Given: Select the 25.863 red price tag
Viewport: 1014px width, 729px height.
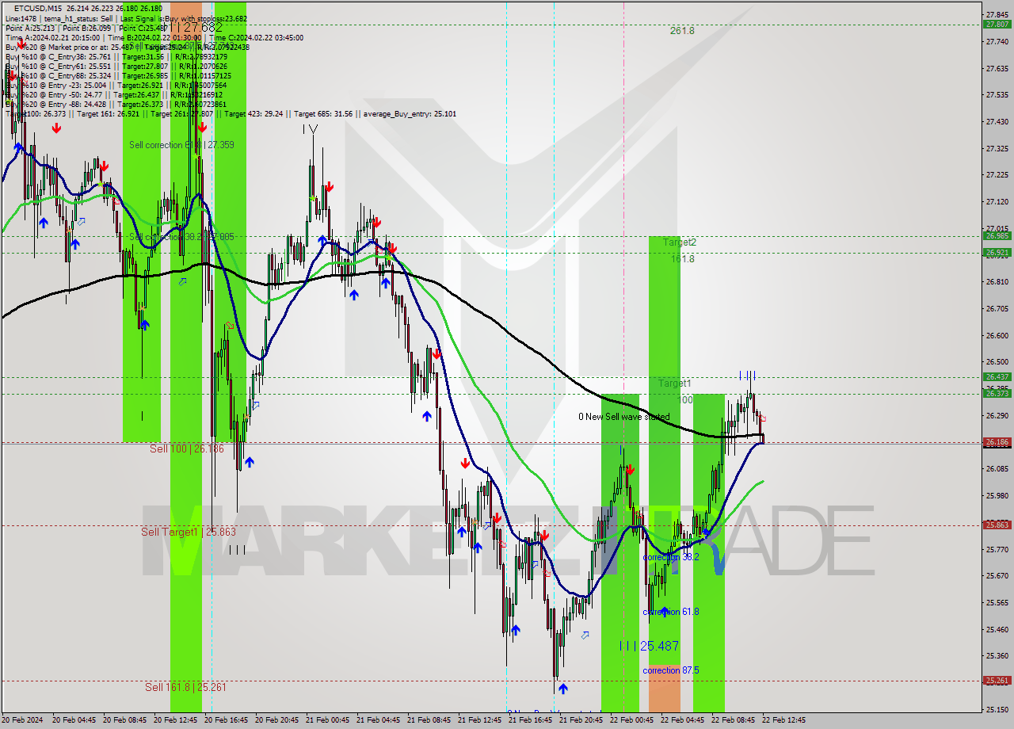Looking at the screenshot, I should [x=997, y=525].
